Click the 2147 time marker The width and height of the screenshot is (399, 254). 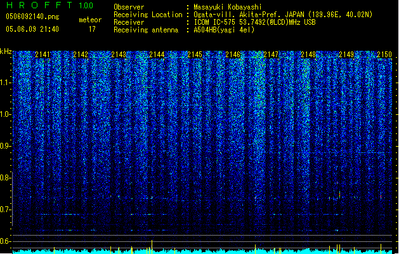tap(271, 54)
